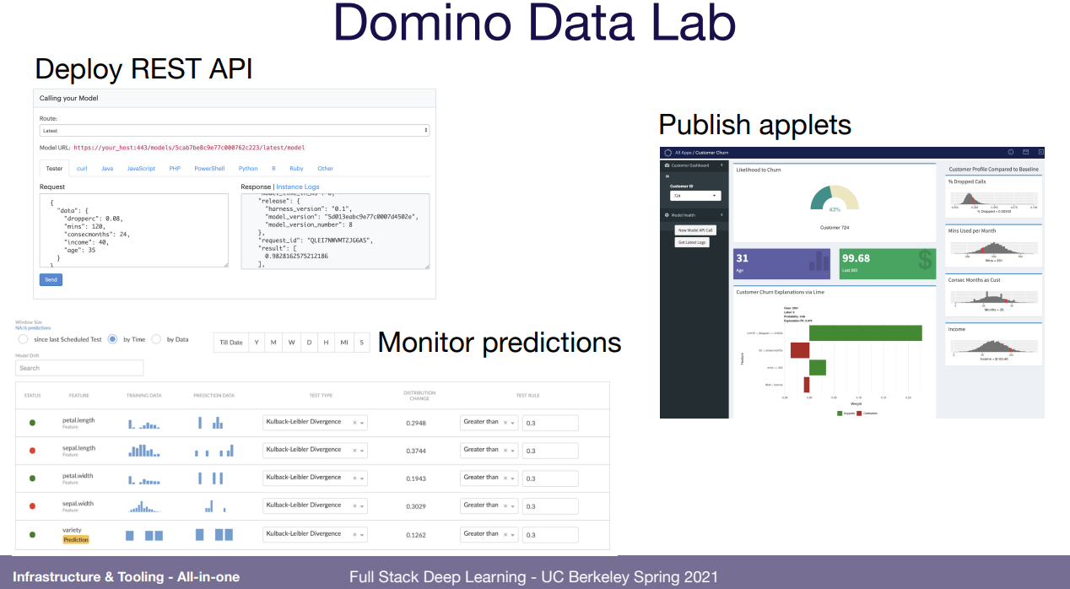Screen dimensions: 1070x589
Task: Click the double-arrow sidebar toggle above Customer ID
Action: click(667, 177)
